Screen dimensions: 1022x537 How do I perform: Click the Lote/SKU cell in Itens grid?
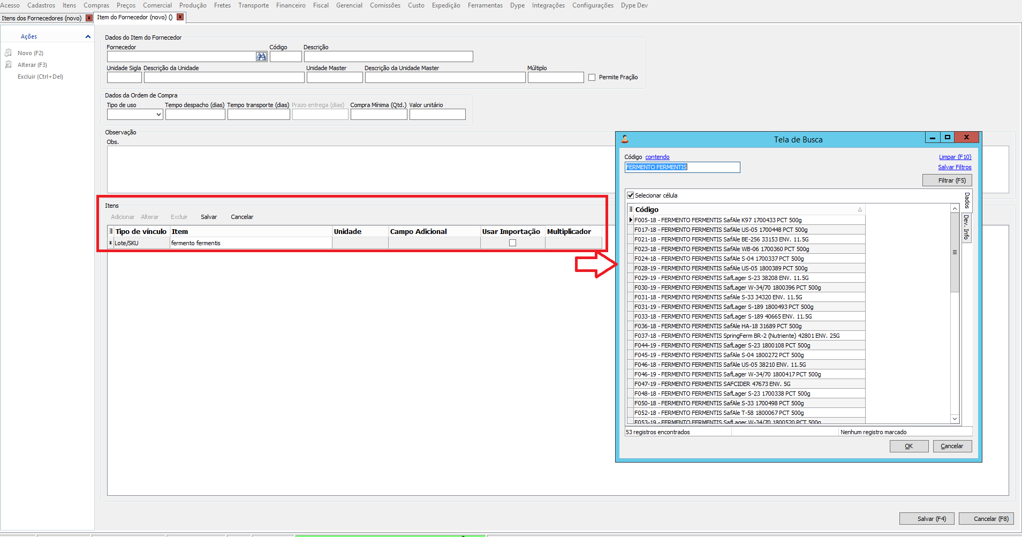[x=142, y=243]
